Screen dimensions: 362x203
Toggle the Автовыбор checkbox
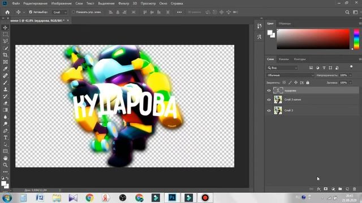(31, 12)
